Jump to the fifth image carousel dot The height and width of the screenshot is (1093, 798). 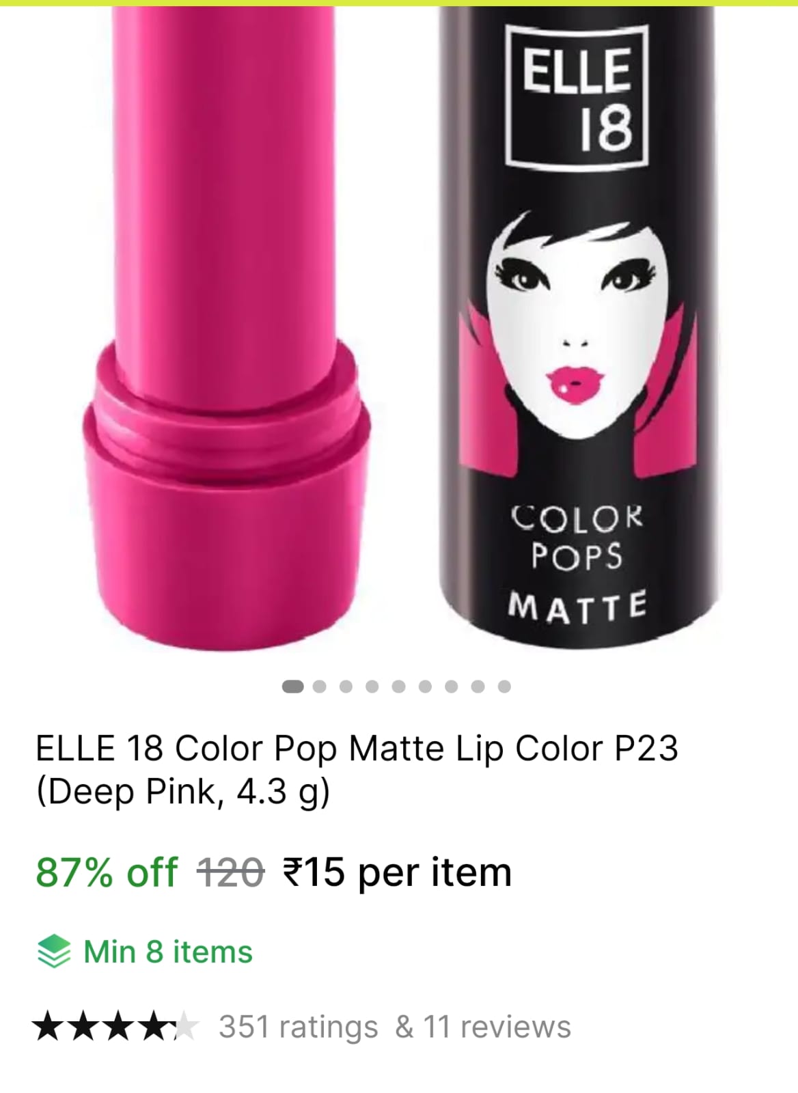(x=398, y=687)
